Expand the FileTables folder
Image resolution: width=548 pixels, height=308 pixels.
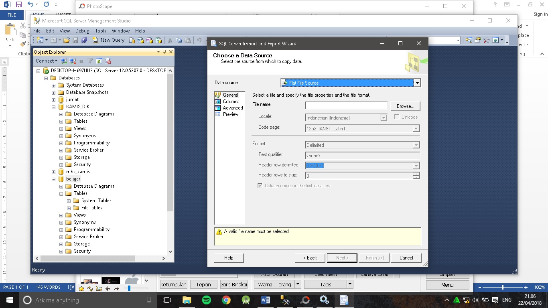tap(69, 208)
